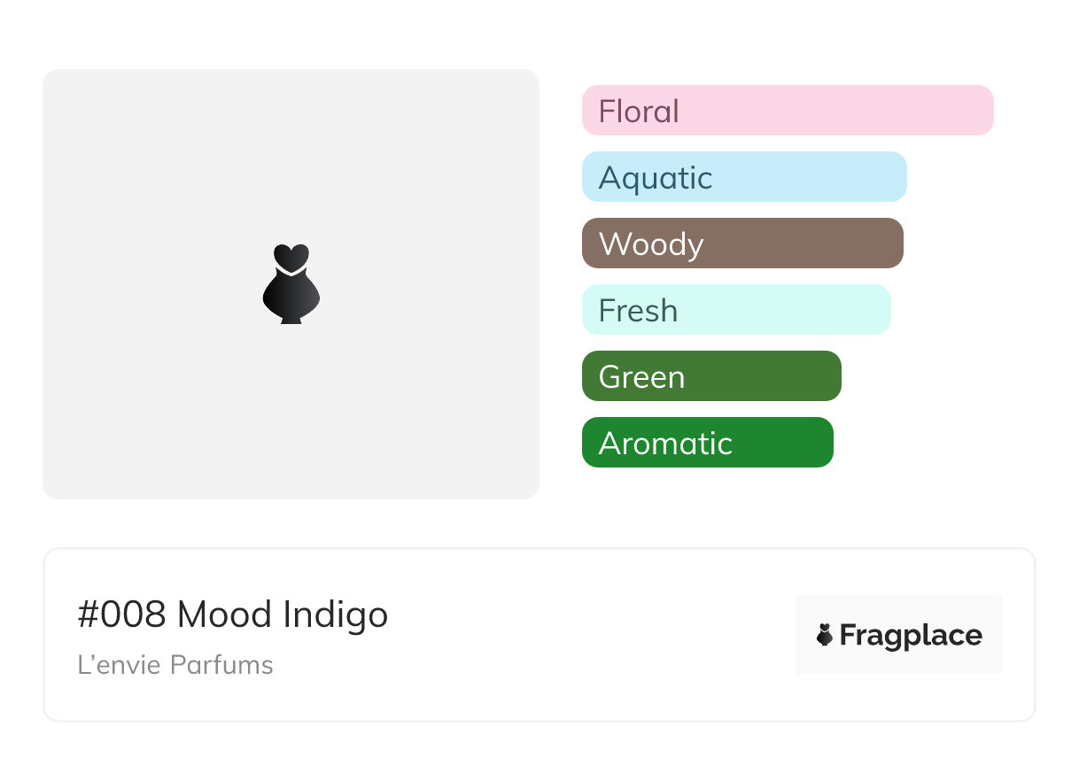Viewport: 1079px width, 765px height.
Task: Click the word "Fresh" label text
Action: [638, 311]
